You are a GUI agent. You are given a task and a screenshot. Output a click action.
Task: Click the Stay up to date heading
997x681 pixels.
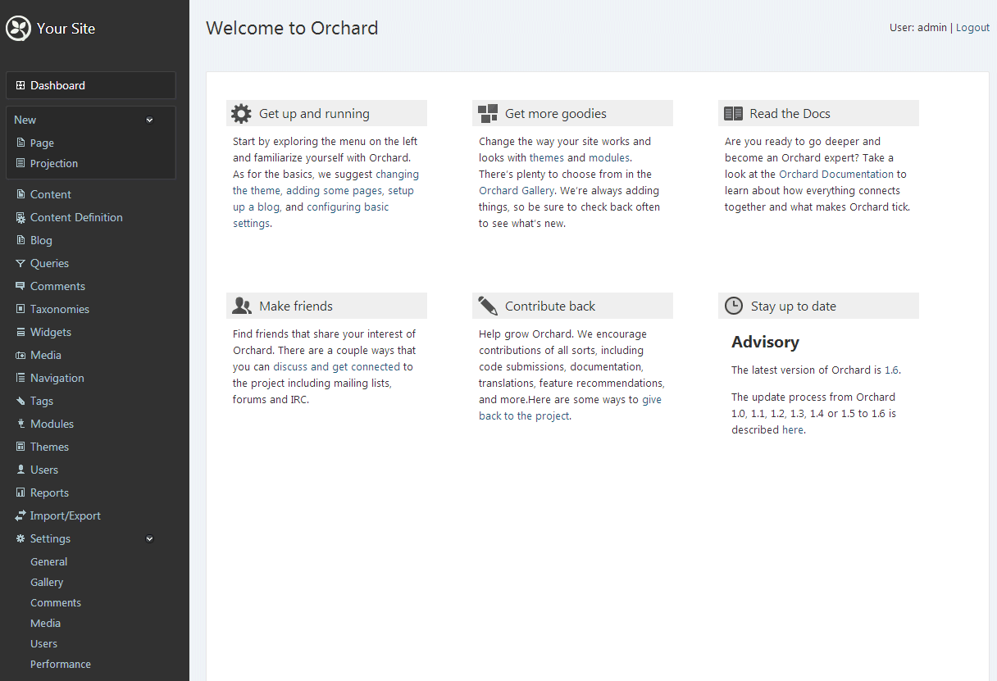[x=794, y=306]
